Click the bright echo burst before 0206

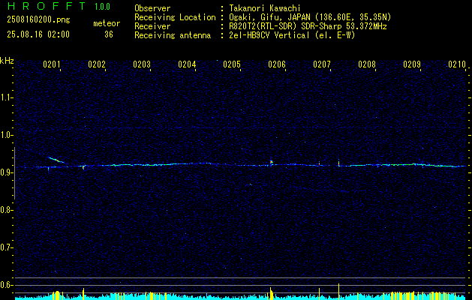(271, 162)
